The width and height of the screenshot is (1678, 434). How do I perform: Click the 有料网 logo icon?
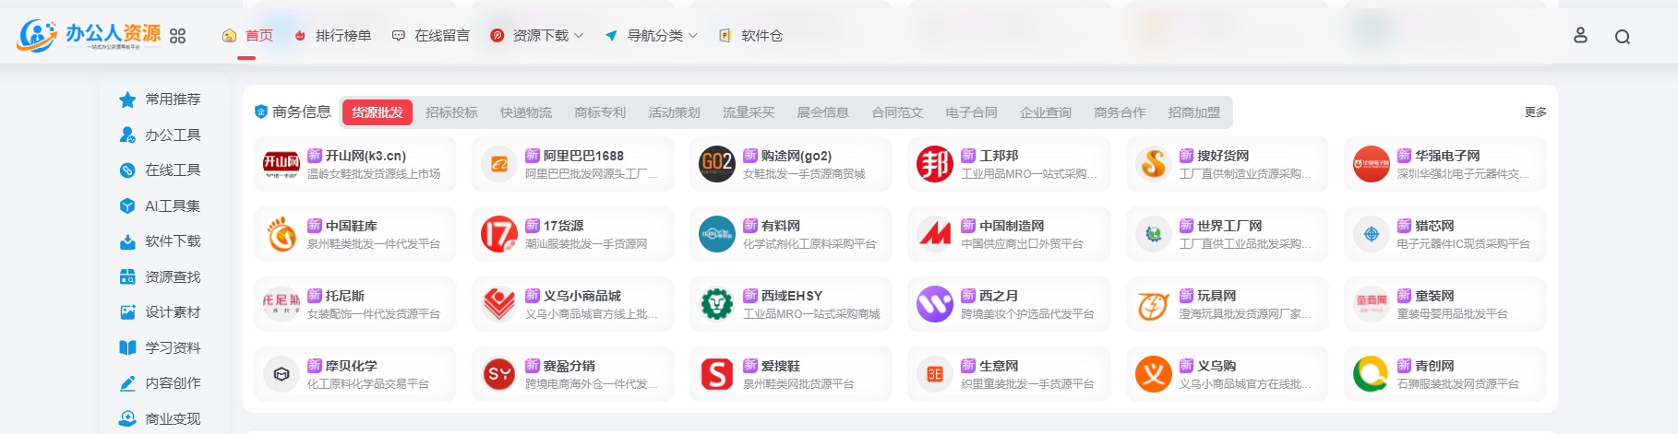717,234
